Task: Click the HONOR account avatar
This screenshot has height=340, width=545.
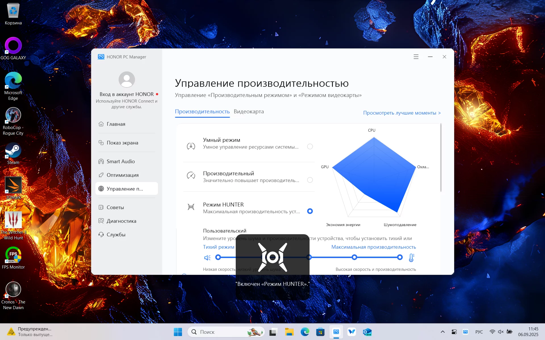Action: click(127, 79)
